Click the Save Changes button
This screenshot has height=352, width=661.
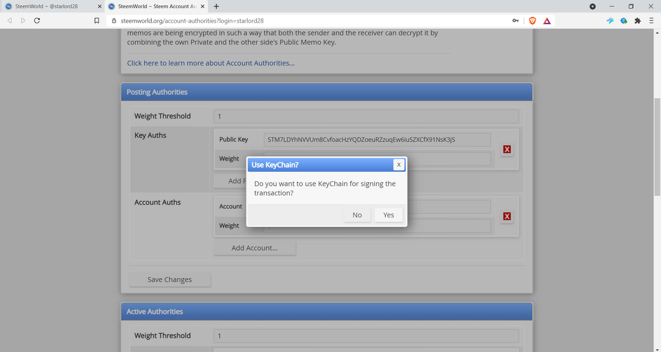tap(170, 279)
